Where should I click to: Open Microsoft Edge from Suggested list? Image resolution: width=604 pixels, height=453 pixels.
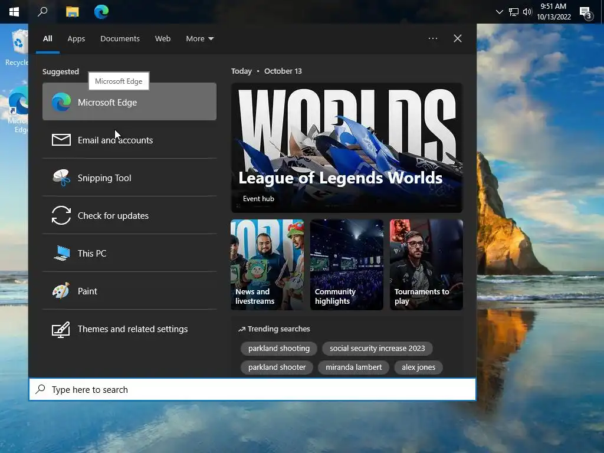coord(129,101)
